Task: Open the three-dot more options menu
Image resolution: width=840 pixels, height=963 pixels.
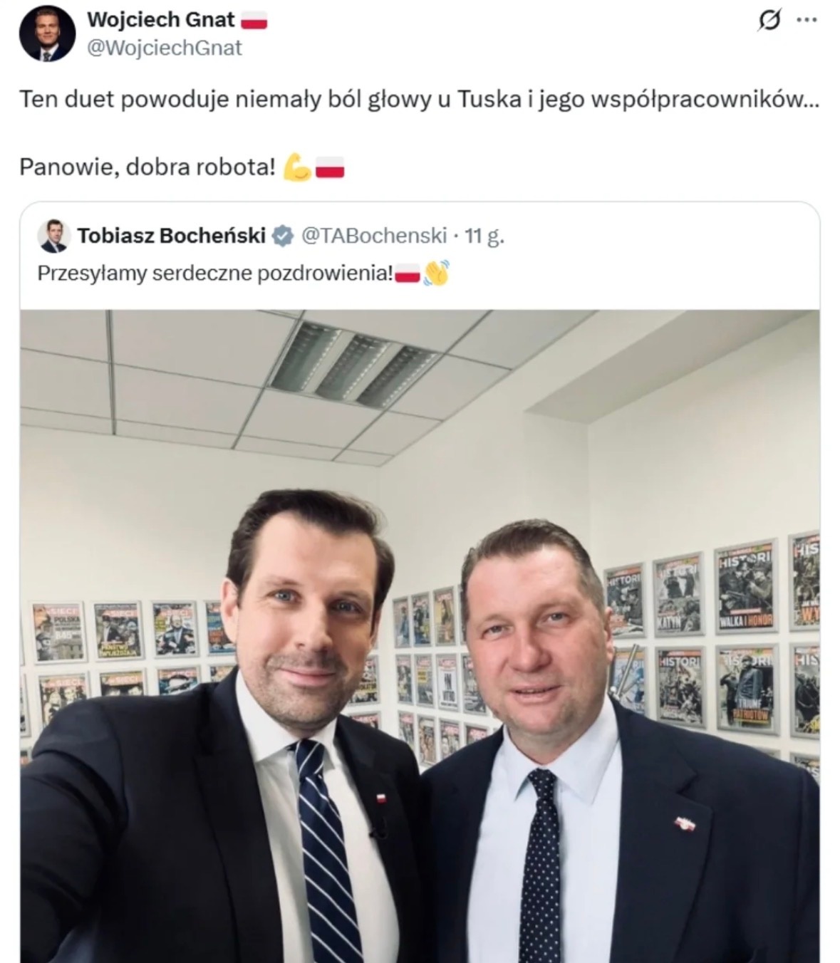Action: pos(807,20)
